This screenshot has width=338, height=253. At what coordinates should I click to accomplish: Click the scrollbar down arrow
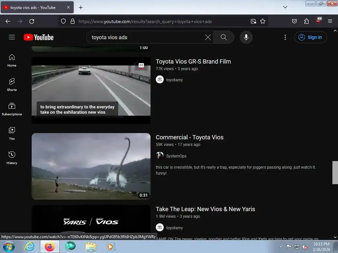pos(335,237)
